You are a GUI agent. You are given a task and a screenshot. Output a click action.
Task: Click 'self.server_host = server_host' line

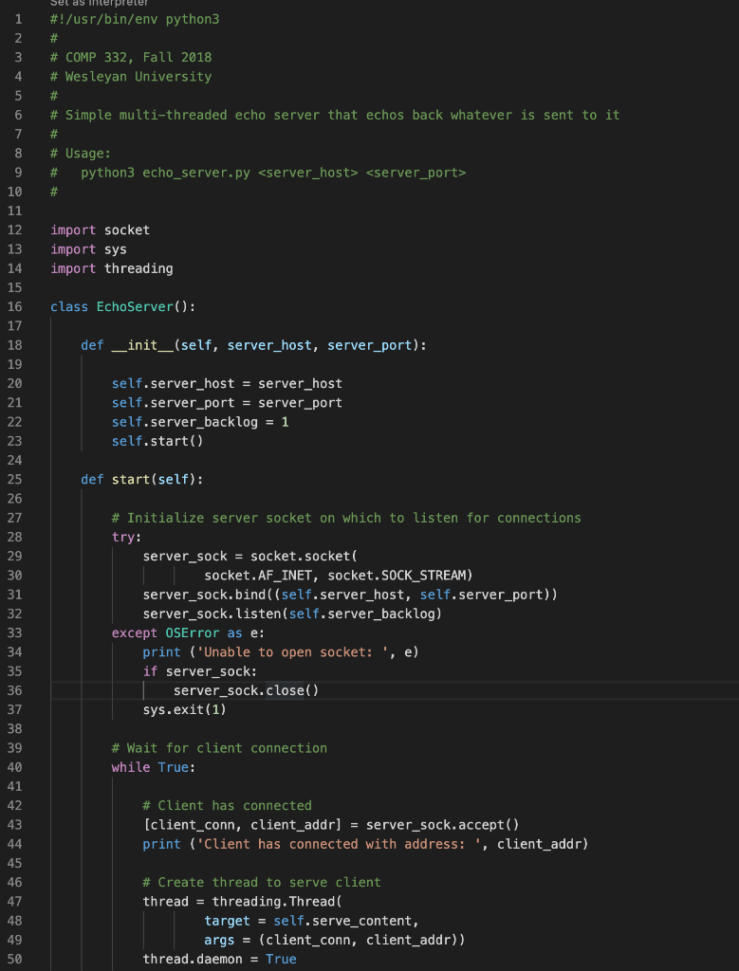pos(227,383)
